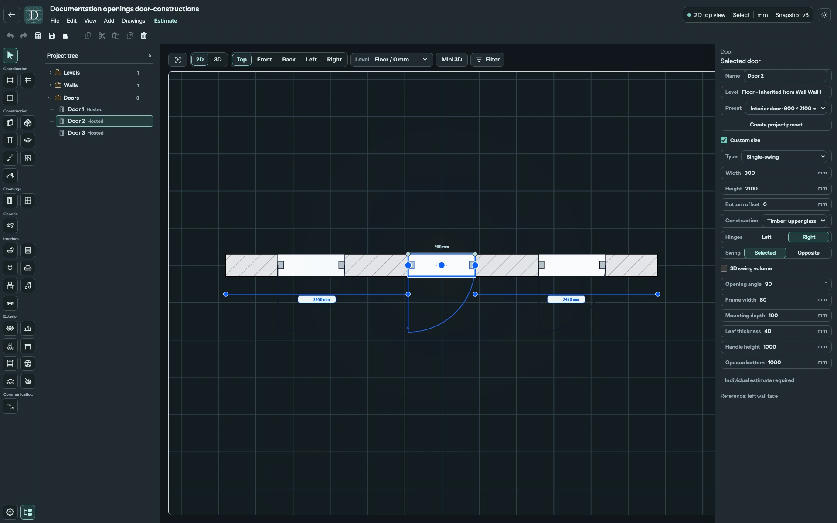Choose the music note interior tool
The image size is (837, 523).
coord(28,286)
